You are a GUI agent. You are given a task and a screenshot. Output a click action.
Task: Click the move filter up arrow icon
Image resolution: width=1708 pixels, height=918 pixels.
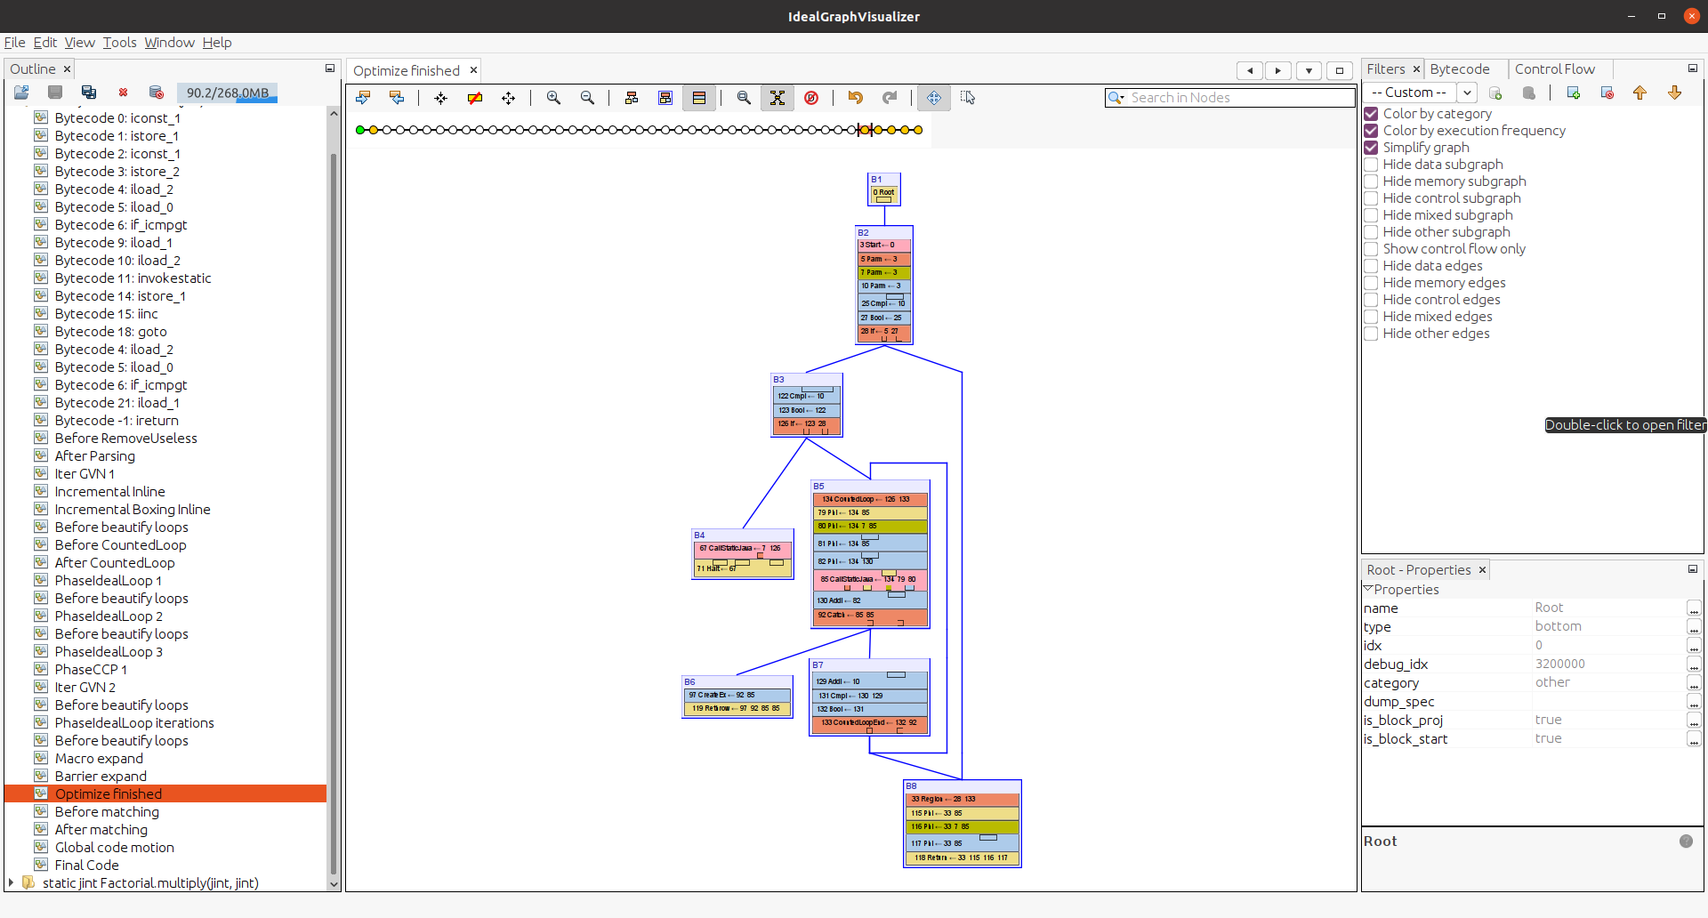pos(1640,93)
